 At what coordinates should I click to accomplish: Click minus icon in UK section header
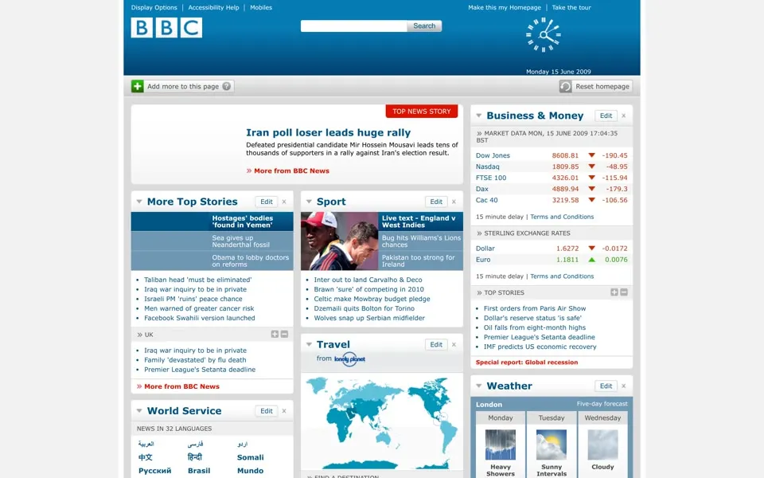coord(285,334)
